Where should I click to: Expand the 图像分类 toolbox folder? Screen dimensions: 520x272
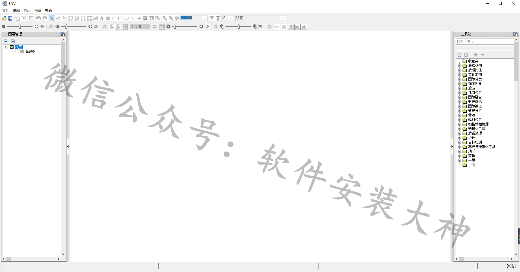[459, 79]
